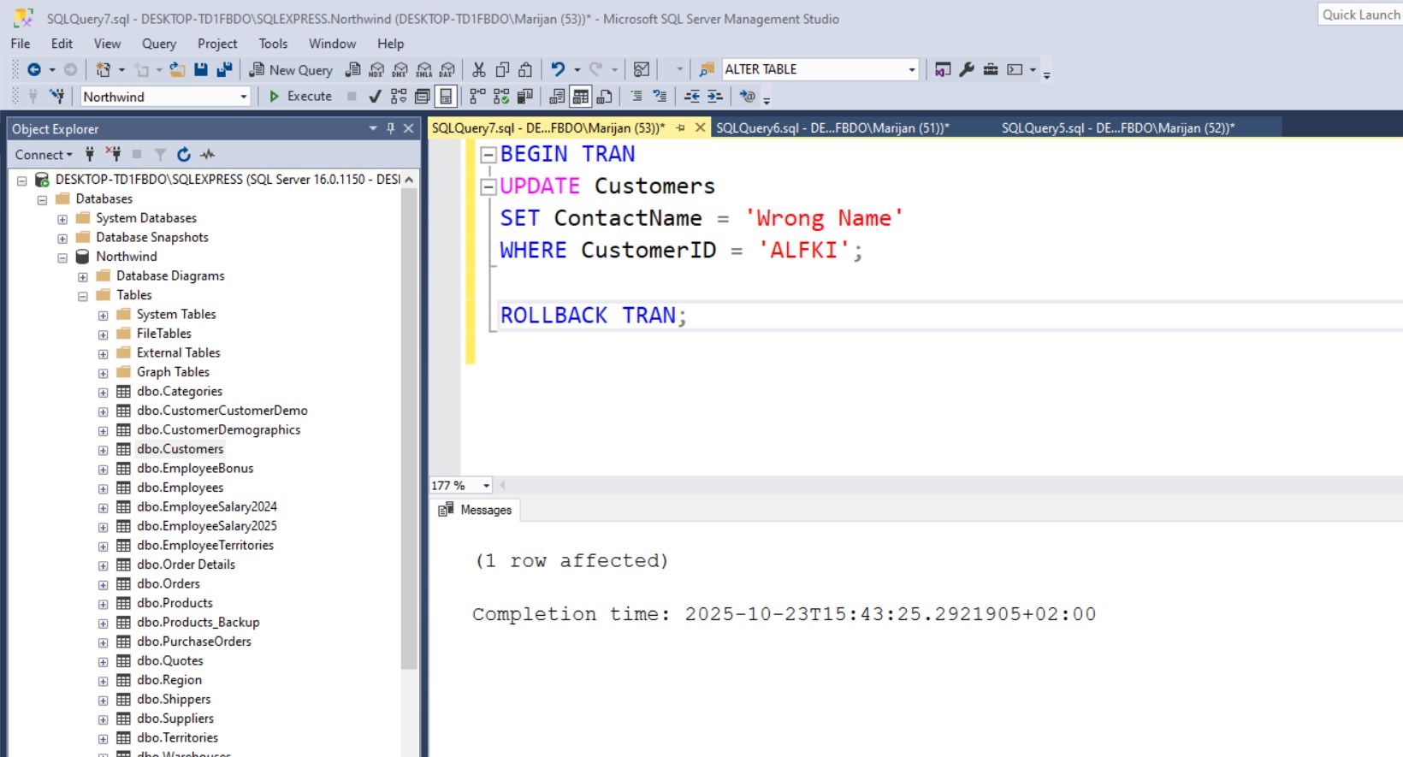Open Activity Monitor from Object Explorer toolbar
The width and height of the screenshot is (1403, 757).
click(207, 155)
